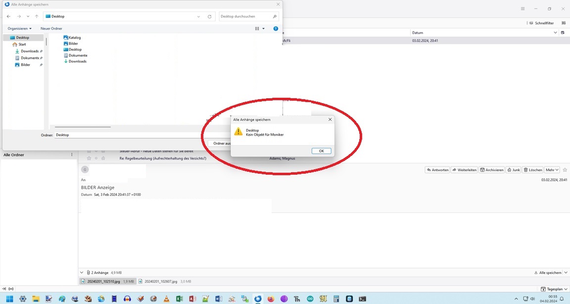Open column picker in message list
This screenshot has height=304, width=570.
tap(563, 33)
